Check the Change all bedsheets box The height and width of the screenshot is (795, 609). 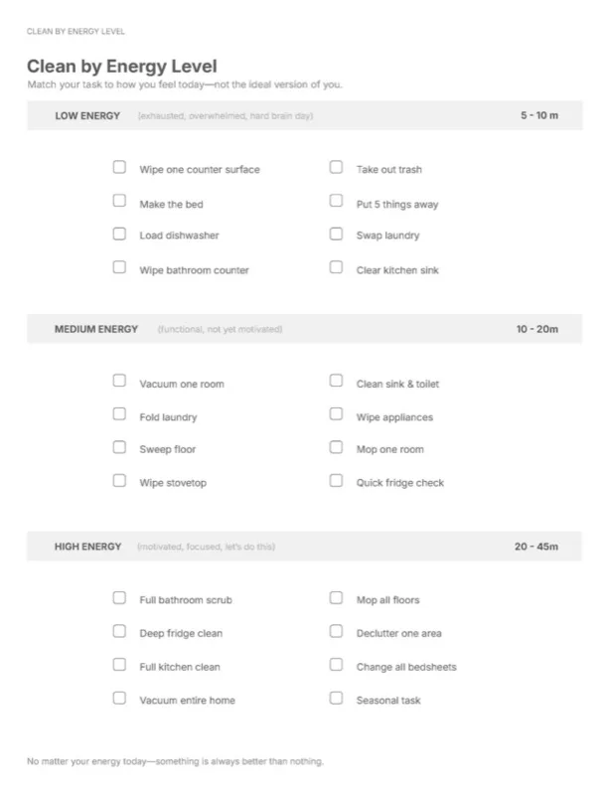[336, 665]
